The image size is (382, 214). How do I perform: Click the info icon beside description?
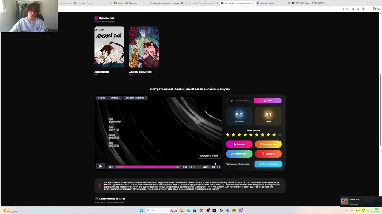click(99, 185)
